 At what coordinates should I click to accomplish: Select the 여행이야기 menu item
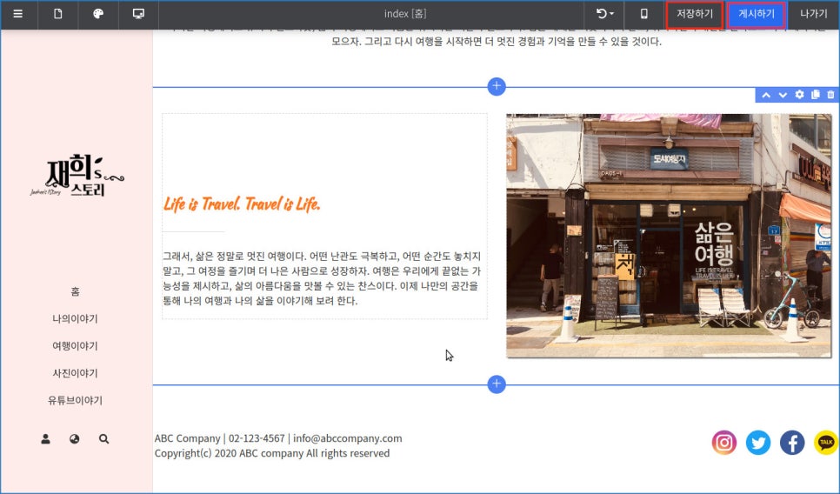pyautogui.click(x=75, y=346)
